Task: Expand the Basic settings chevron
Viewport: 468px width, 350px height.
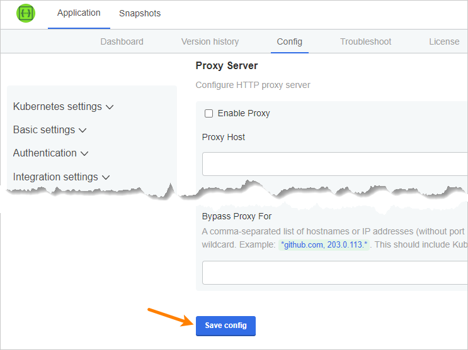Action: (x=83, y=131)
